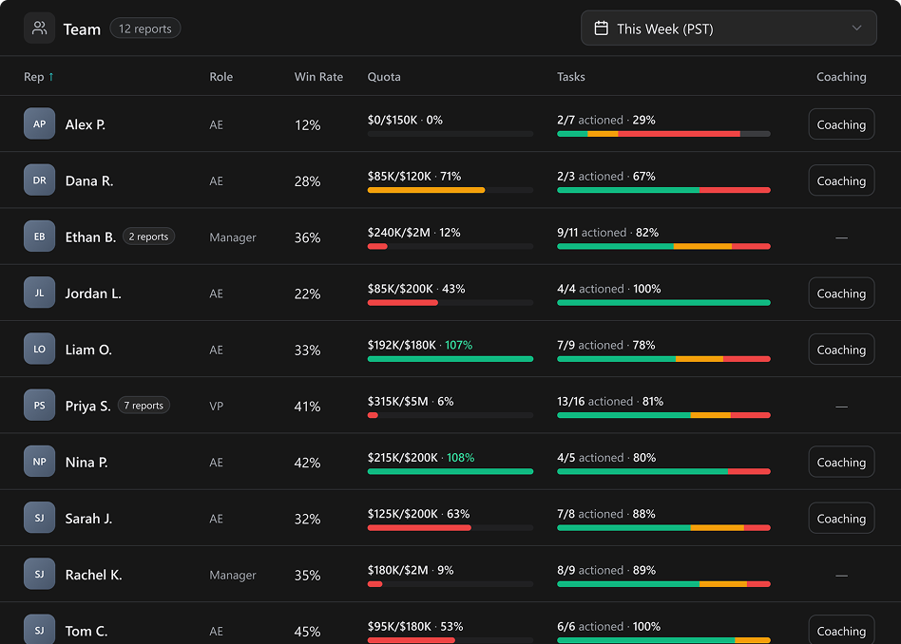Click Nina P.'s NP avatar
Viewport: 901px width, 644px height.
coord(39,463)
